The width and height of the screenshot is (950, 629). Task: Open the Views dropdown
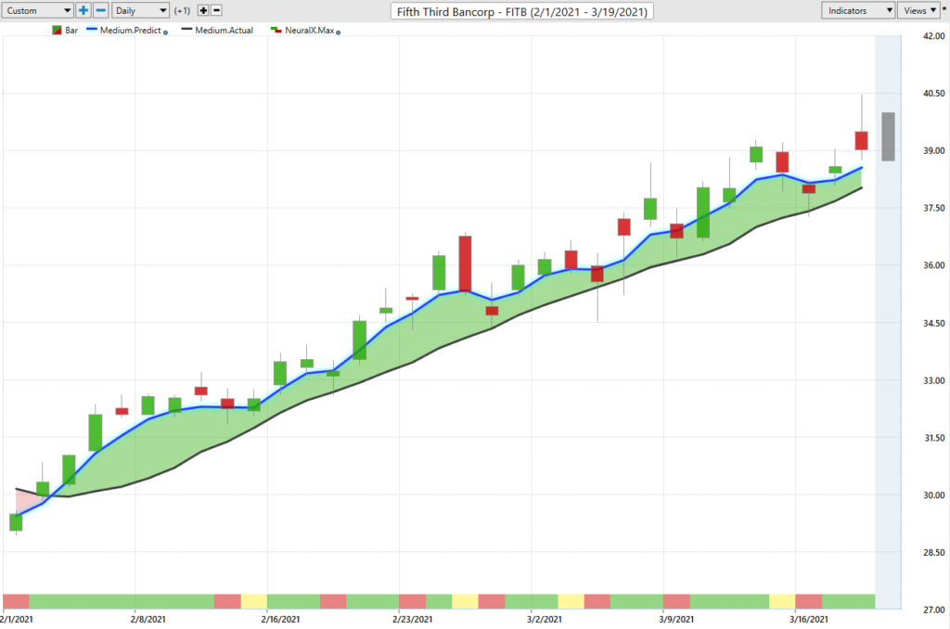[x=918, y=10]
